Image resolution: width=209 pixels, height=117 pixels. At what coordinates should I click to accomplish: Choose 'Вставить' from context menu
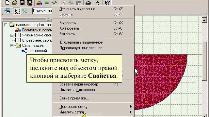point(93,34)
